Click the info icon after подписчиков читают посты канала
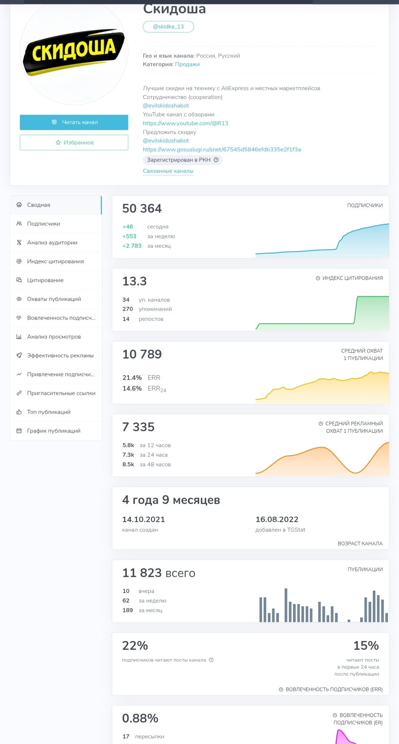 click(x=211, y=660)
